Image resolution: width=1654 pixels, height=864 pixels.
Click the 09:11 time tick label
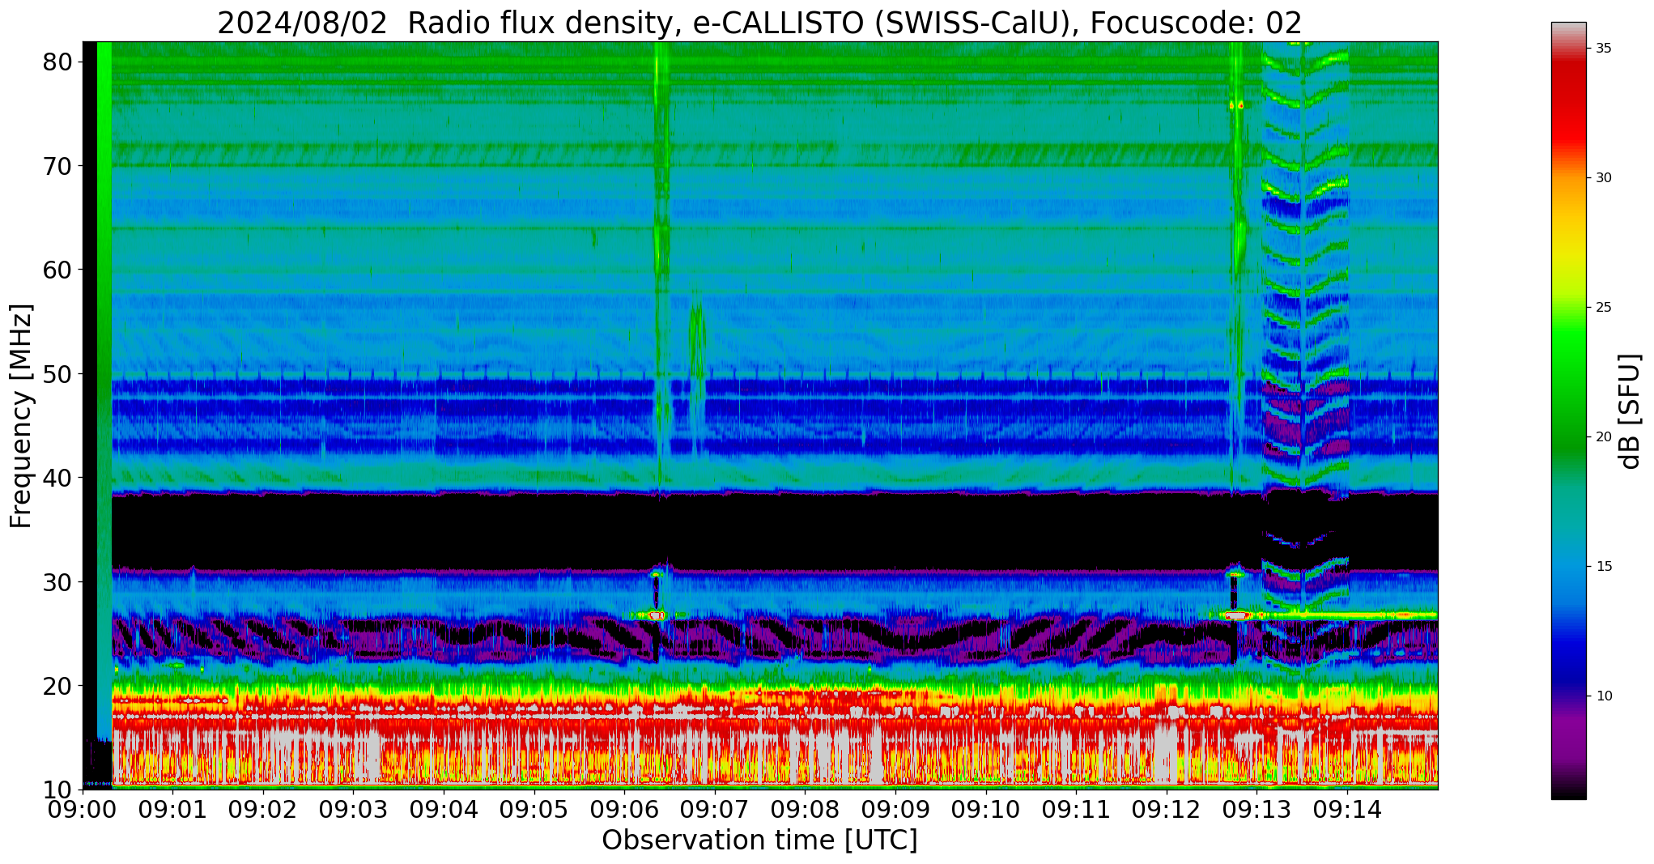click(x=1076, y=811)
